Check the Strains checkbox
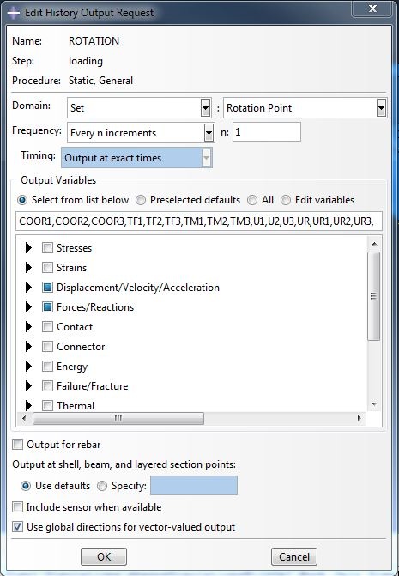The height and width of the screenshot is (576, 399). [x=47, y=268]
